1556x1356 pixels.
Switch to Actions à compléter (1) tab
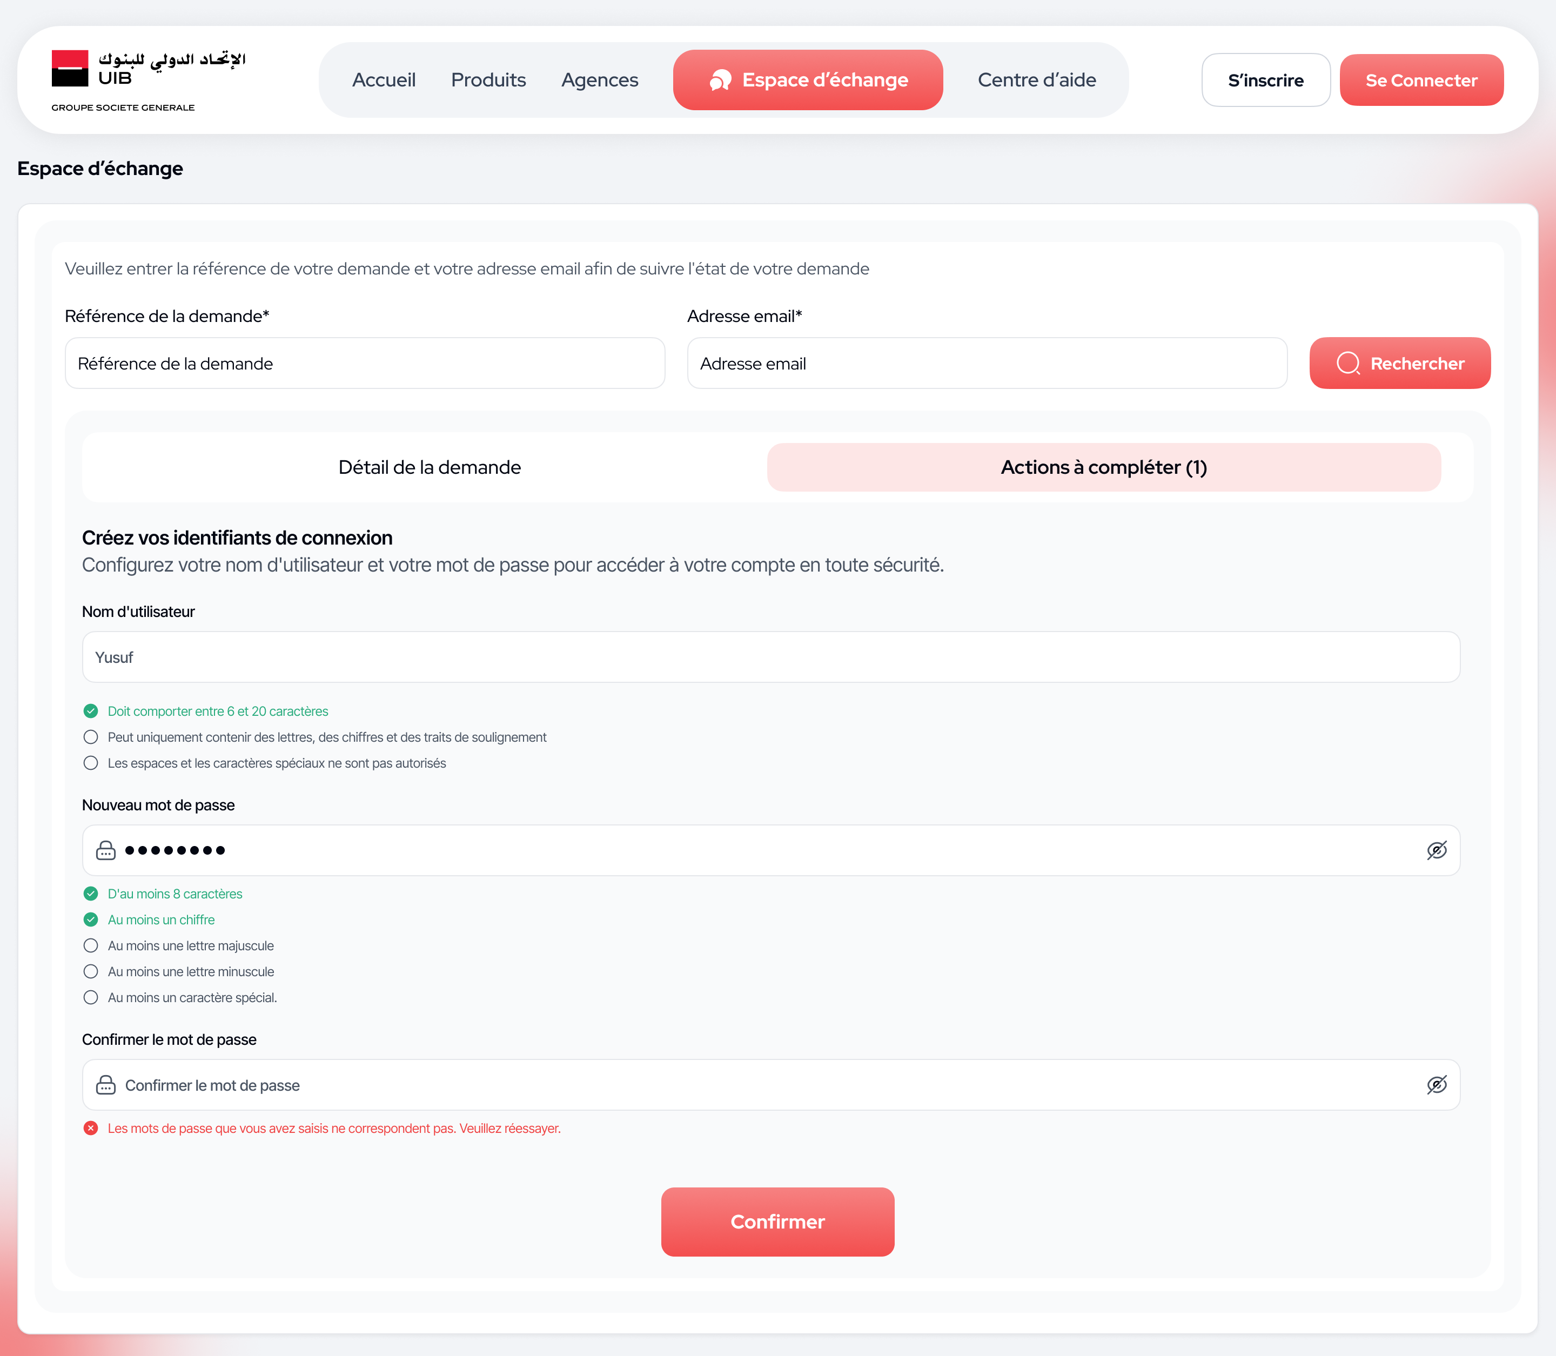tap(1103, 468)
